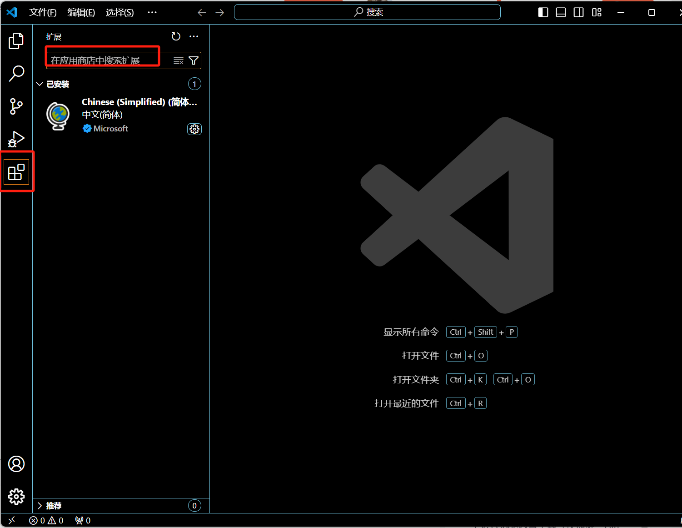The width and height of the screenshot is (682, 528).
Task: Open the Accounts menu icon
Action: coord(16,464)
